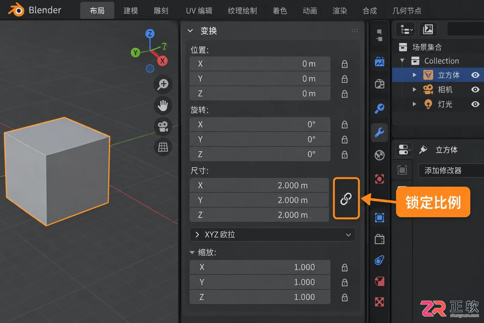The height and width of the screenshot is (323, 484).
Task: Open the red material sphere properties tab
Action: 379,281
